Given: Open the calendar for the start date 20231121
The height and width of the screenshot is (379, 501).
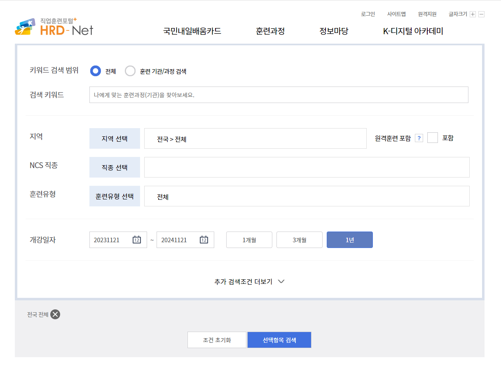Looking at the screenshot, I should click(x=136, y=239).
